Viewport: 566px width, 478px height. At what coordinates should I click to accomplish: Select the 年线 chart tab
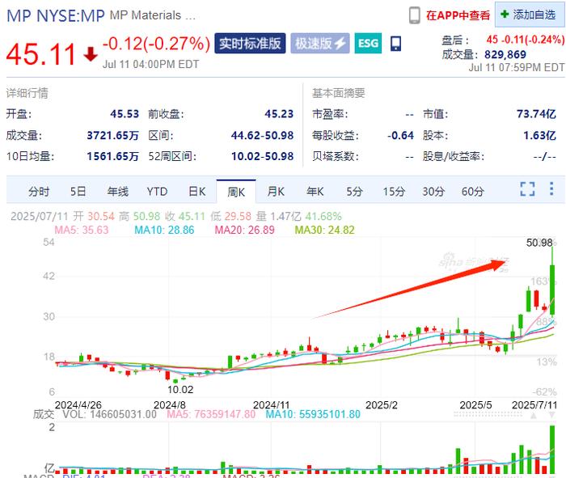[x=118, y=192]
